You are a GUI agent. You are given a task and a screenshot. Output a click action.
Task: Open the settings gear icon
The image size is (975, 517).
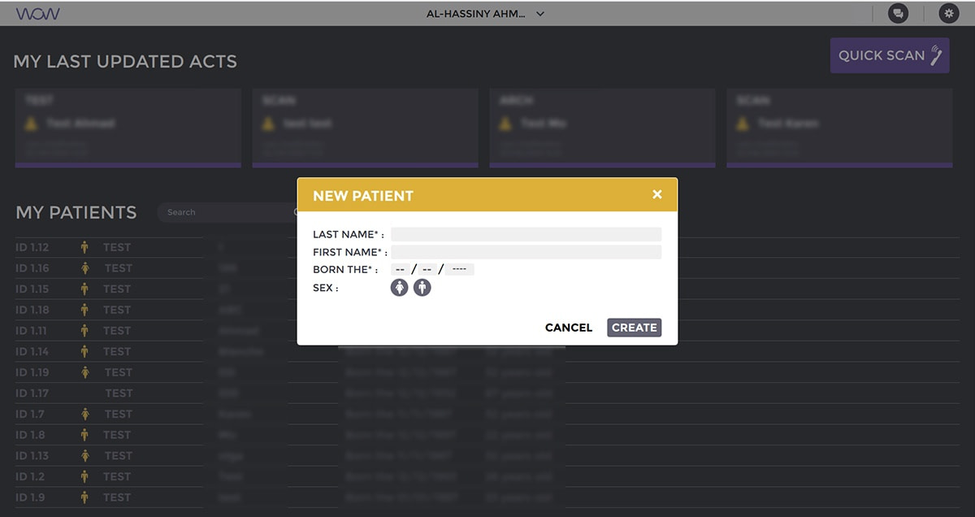[948, 13]
